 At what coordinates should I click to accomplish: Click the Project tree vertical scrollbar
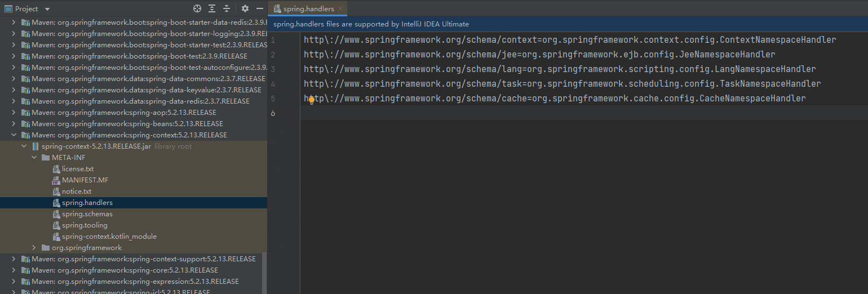[264, 273]
